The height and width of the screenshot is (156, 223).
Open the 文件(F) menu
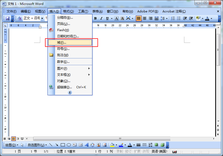(11, 11)
